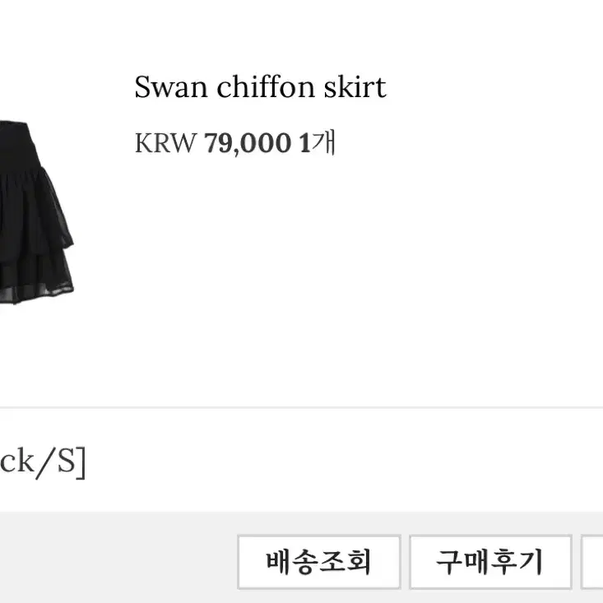View the ruffled black skirt image
This screenshot has height=603, width=603.
pos(36,213)
